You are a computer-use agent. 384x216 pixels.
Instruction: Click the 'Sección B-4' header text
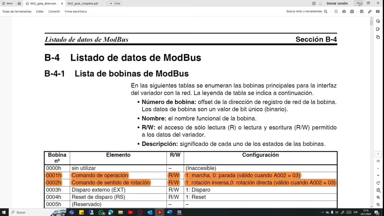[x=316, y=39]
